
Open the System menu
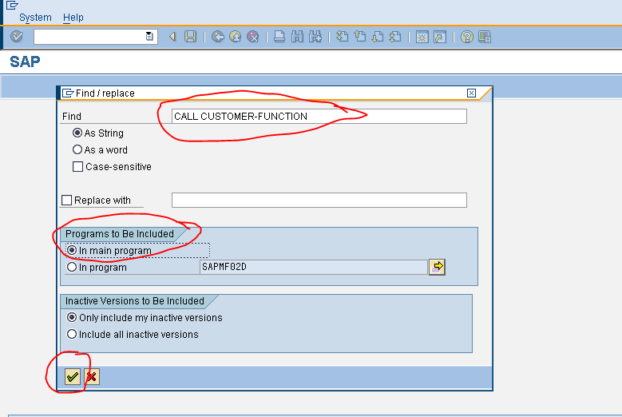pyautogui.click(x=35, y=18)
